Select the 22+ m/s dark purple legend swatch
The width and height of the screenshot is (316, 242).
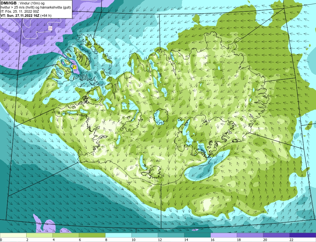pyautogui.click(x=303, y=235)
